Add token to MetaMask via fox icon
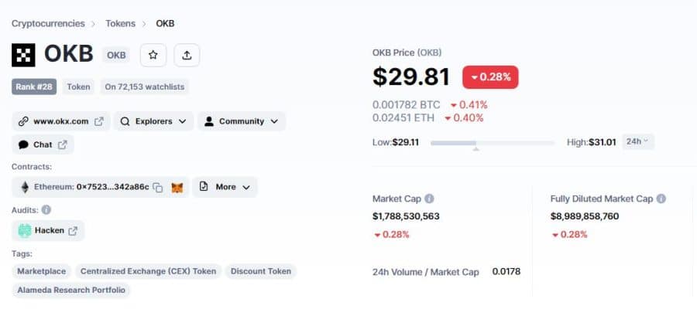 pyautogui.click(x=177, y=188)
